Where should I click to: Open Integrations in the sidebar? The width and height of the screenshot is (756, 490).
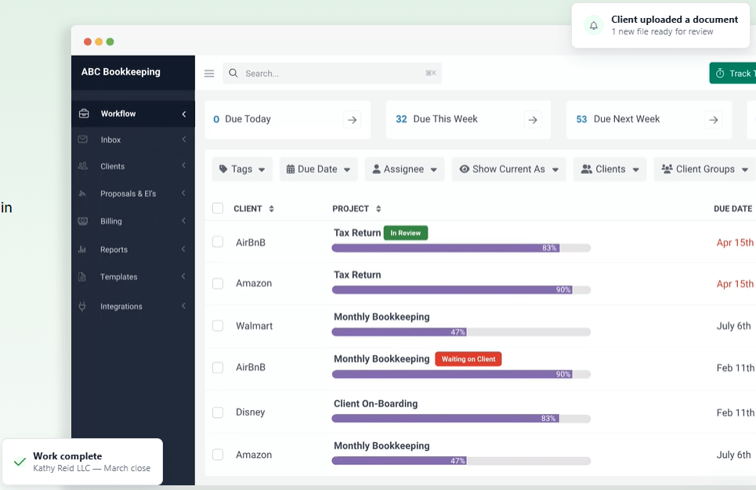(x=133, y=307)
